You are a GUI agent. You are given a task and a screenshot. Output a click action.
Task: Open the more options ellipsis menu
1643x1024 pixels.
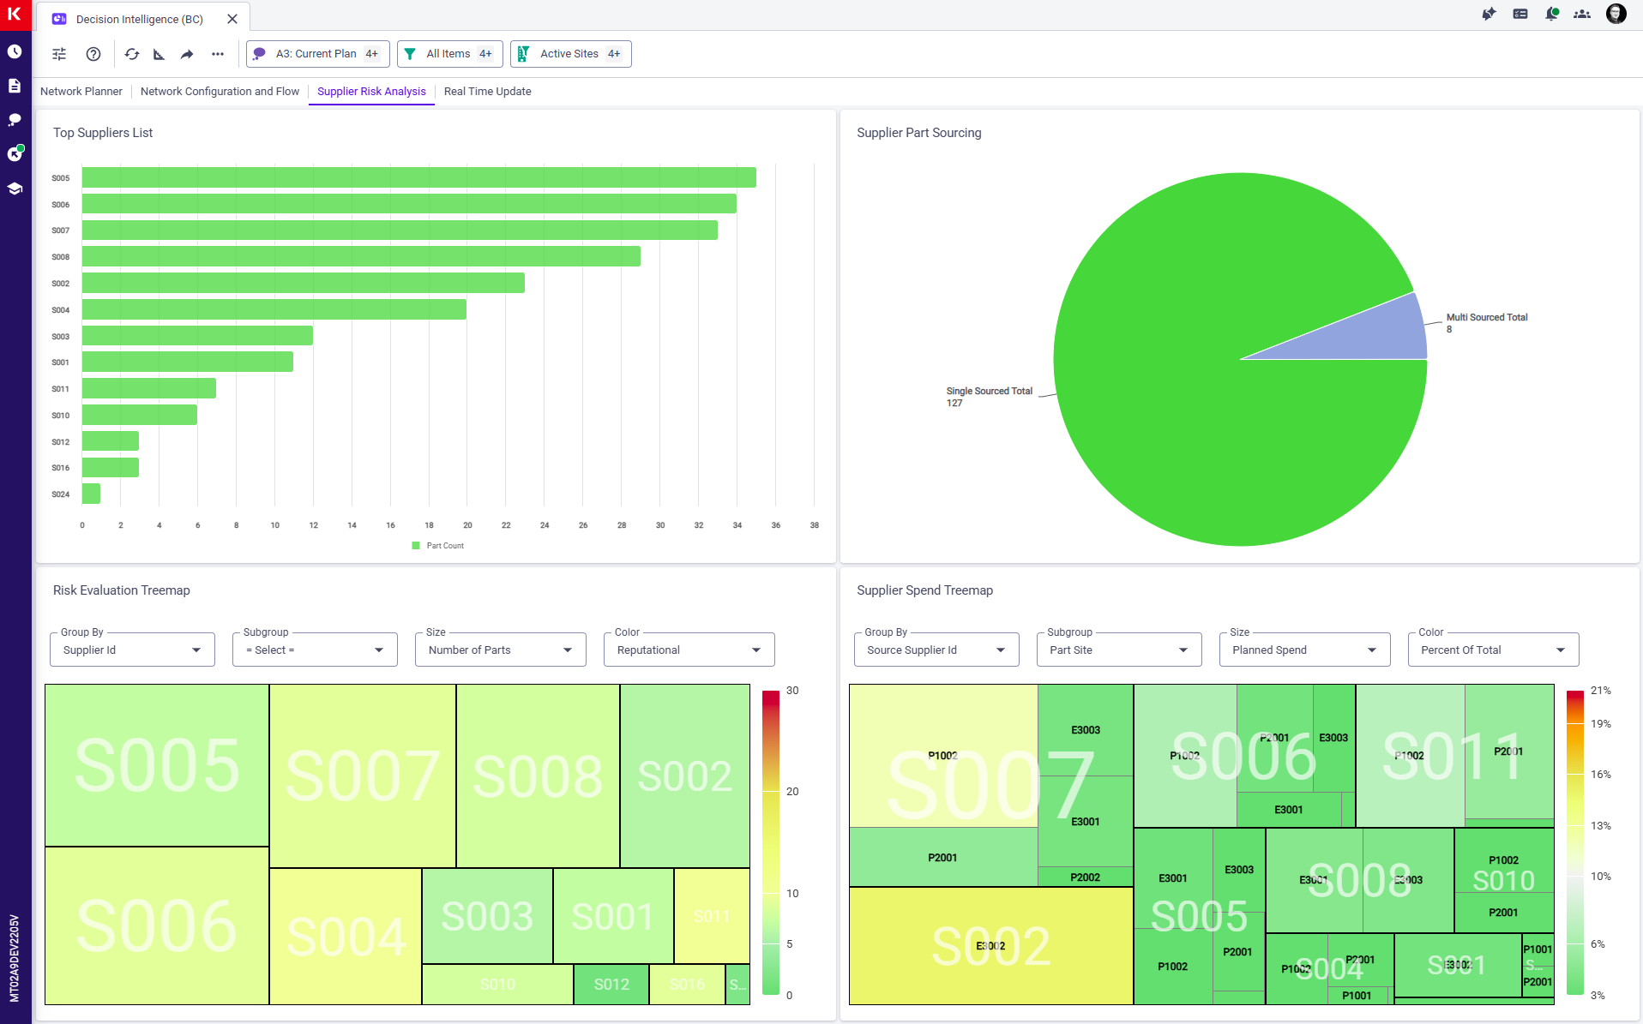(x=218, y=54)
